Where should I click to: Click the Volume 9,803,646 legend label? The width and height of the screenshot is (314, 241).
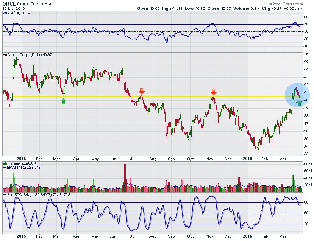[22, 163]
